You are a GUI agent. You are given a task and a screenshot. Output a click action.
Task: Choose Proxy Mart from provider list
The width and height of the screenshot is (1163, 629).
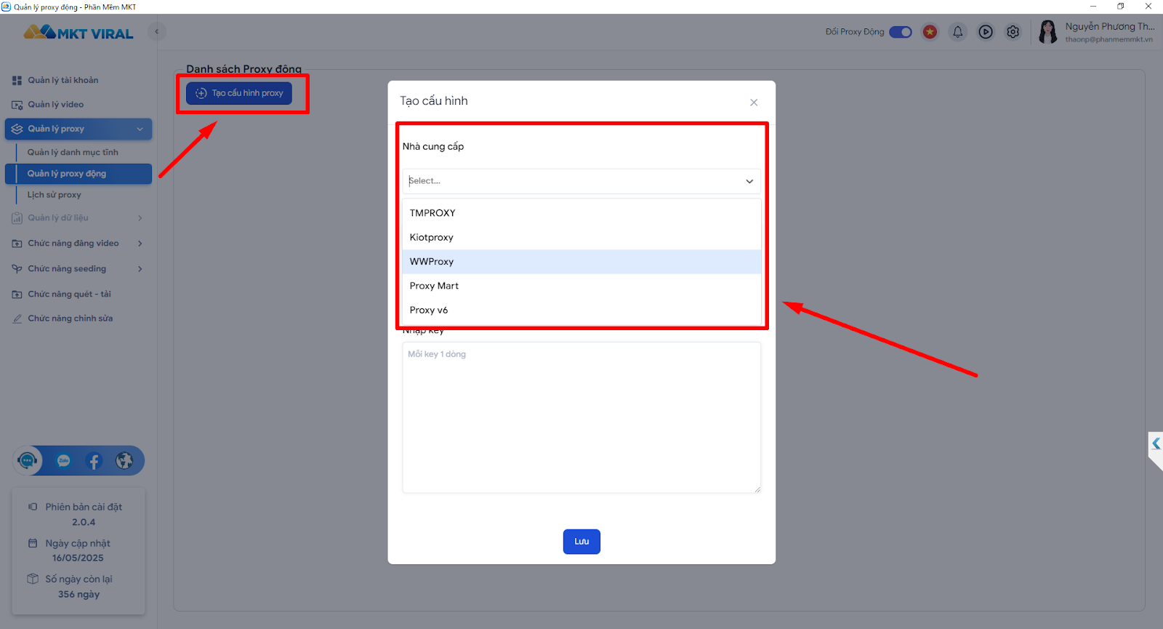point(581,286)
